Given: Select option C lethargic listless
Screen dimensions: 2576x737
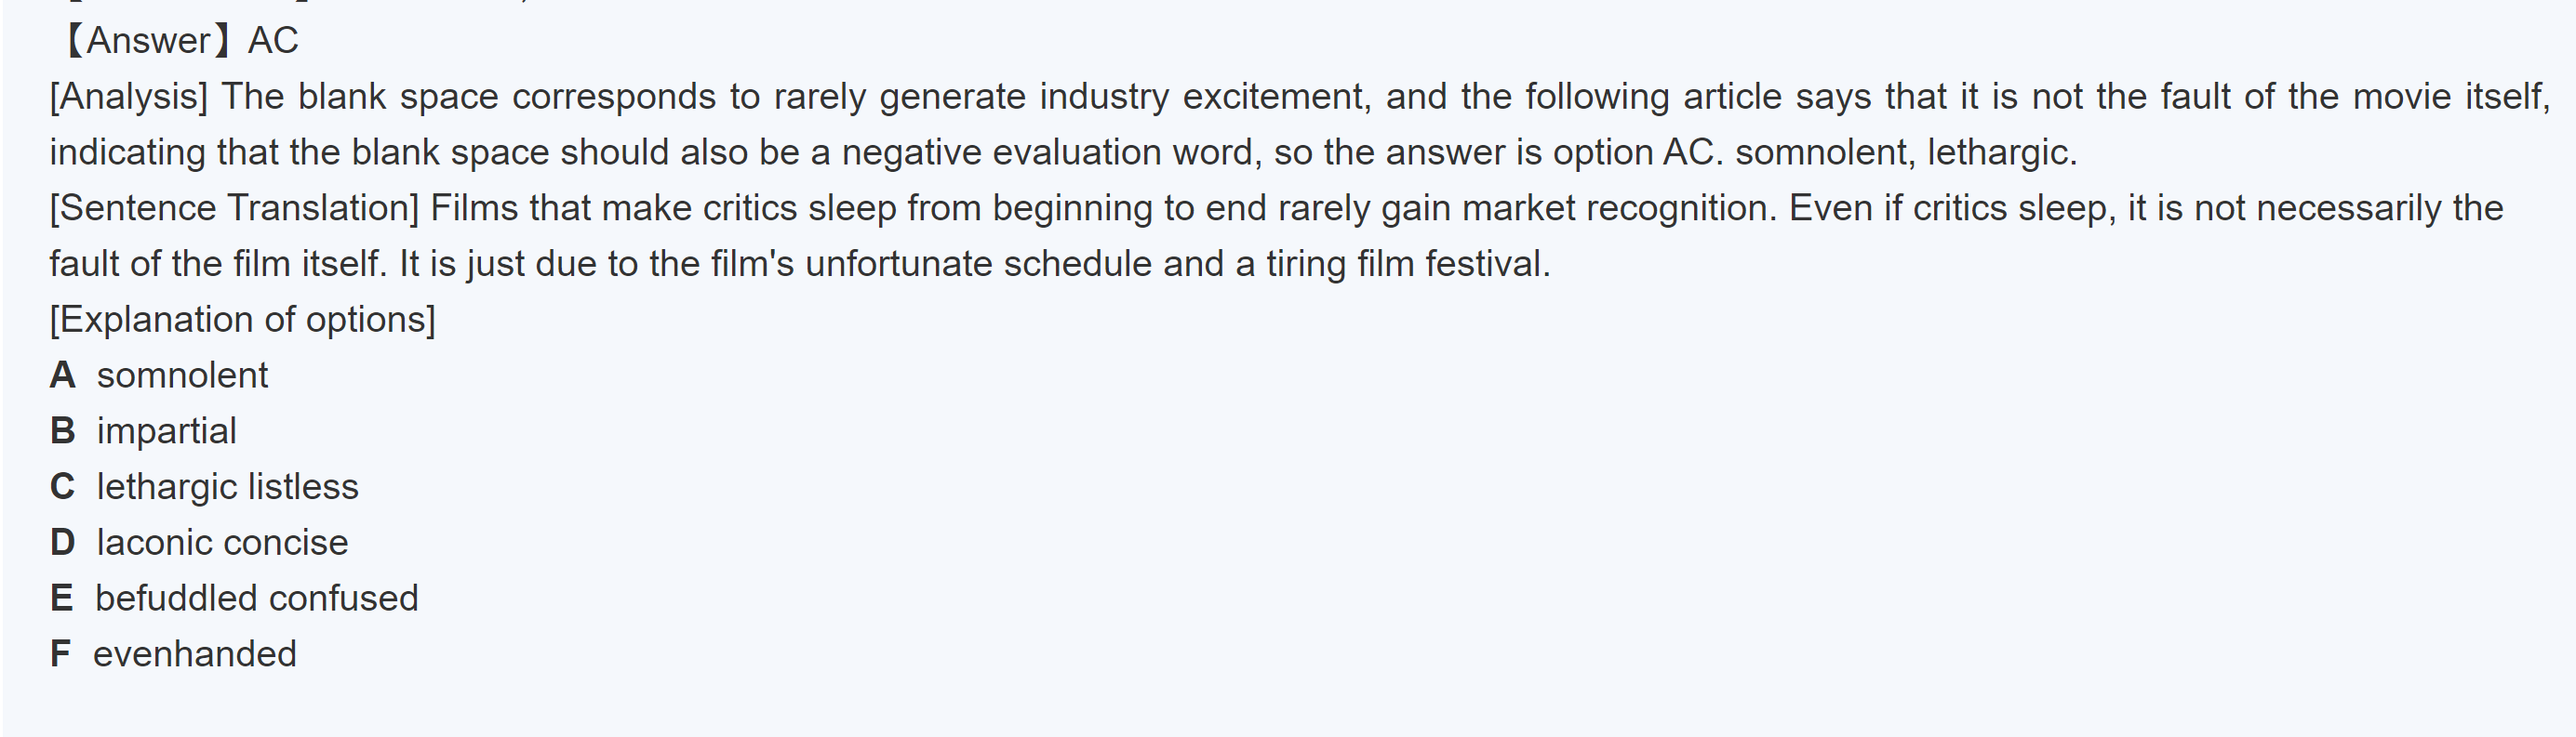Looking at the screenshot, I should tap(227, 487).
